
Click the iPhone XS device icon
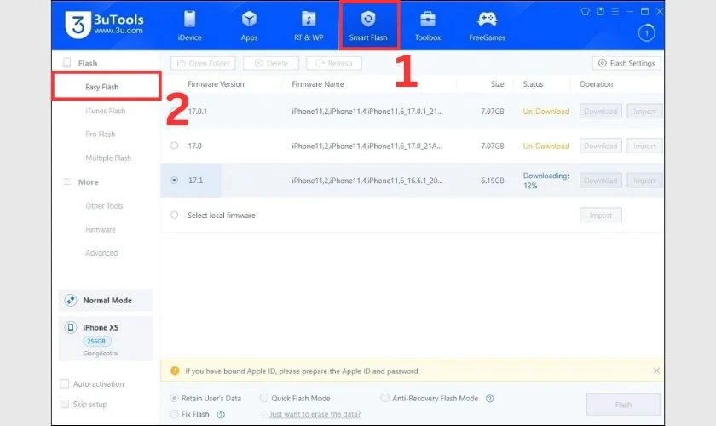(71, 327)
